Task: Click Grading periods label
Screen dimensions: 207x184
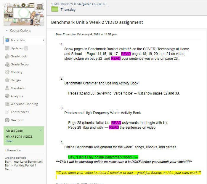Action: pos(15,158)
